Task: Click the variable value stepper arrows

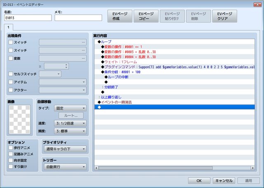Action: [66, 66]
